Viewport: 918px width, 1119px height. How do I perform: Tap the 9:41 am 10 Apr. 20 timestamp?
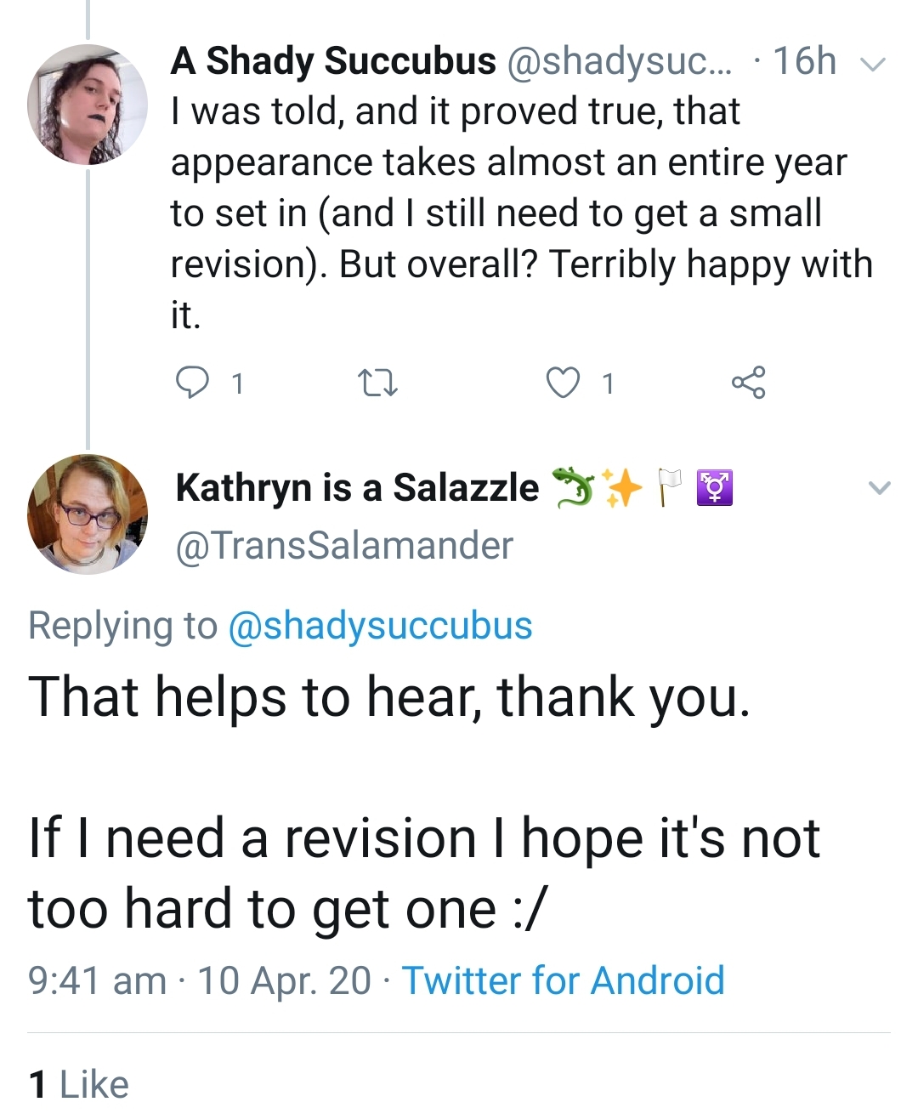[200, 980]
